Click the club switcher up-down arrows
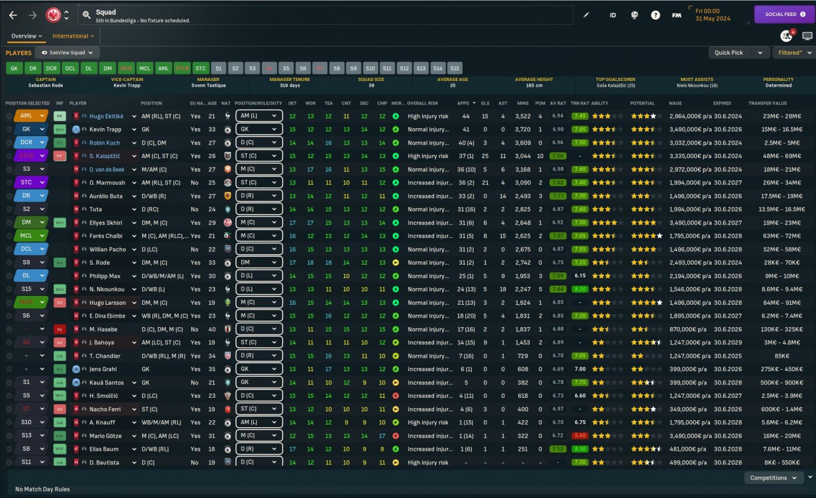 pos(66,15)
